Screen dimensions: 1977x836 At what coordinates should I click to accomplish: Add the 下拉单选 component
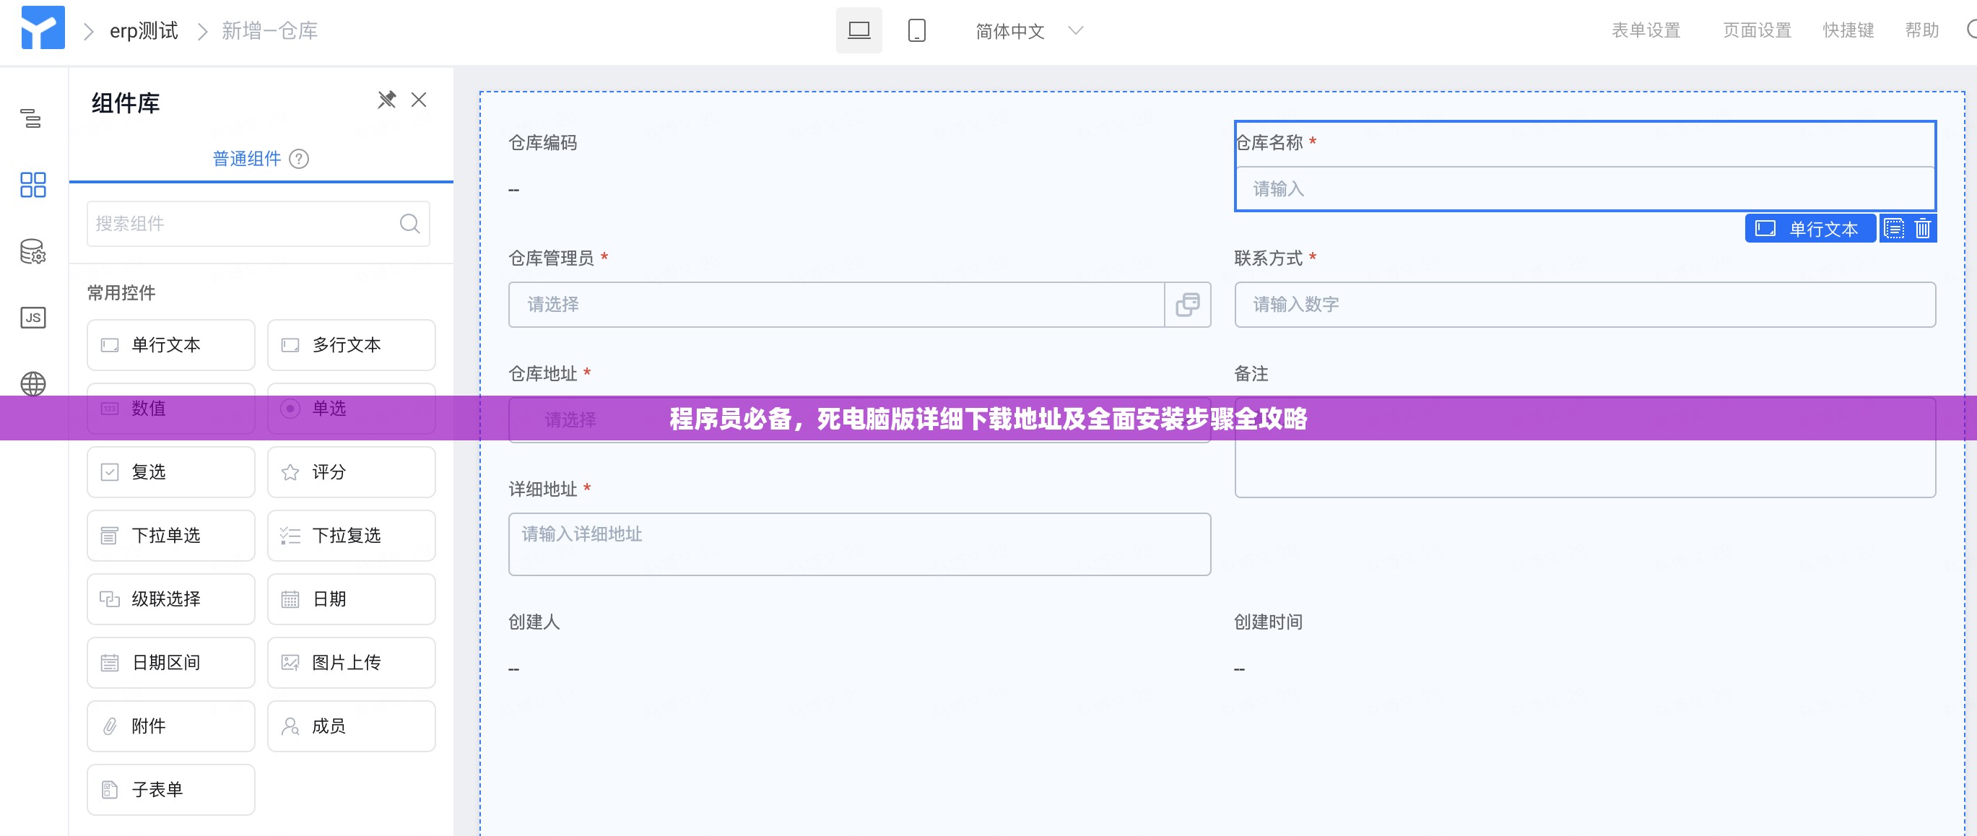click(x=170, y=536)
